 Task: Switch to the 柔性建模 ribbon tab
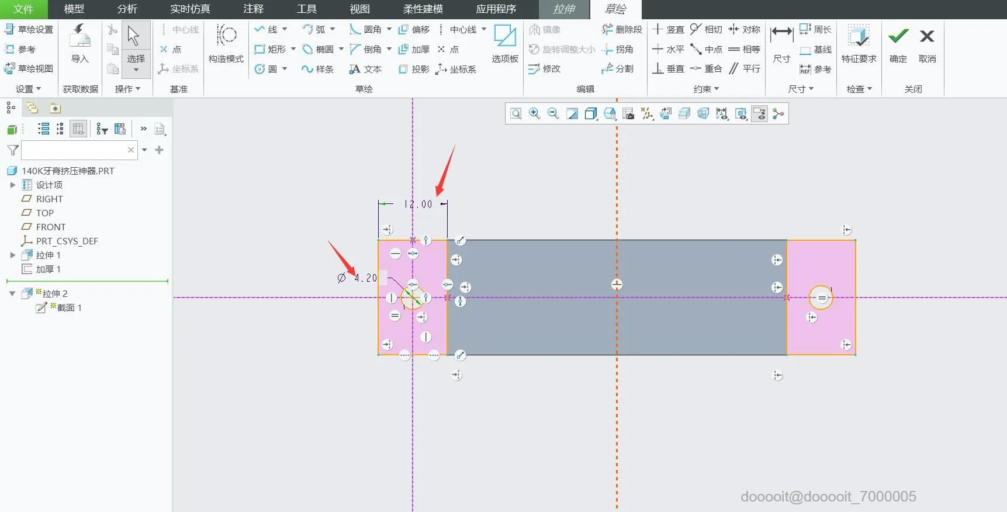click(423, 9)
